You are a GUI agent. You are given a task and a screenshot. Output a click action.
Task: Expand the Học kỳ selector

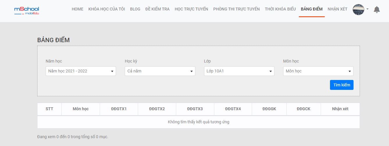(160, 71)
